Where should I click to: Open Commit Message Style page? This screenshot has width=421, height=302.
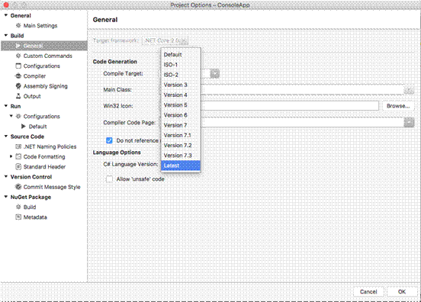pyautogui.click(x=52, y=187)
